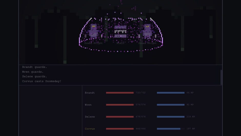Click Brandt's red HP bar
241x136 pixels.
[120, 93]
